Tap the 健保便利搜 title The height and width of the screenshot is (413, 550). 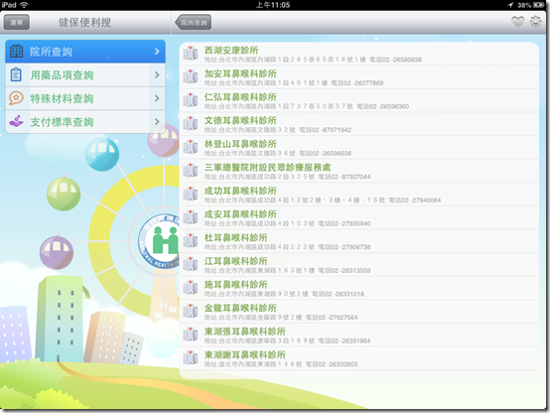(x=84, y=23)
